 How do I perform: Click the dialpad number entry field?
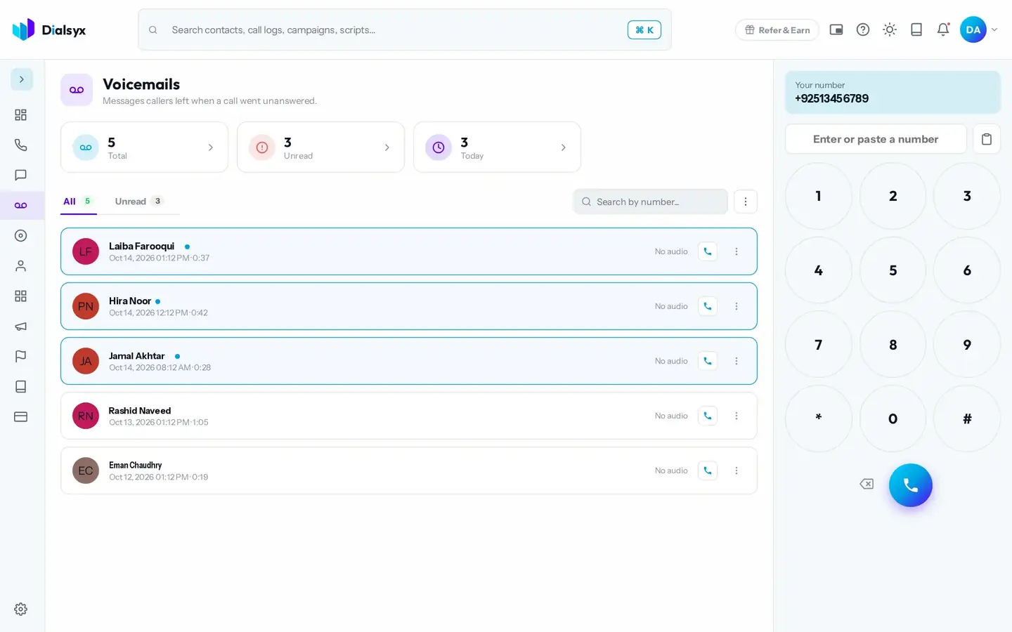(876, 139)
